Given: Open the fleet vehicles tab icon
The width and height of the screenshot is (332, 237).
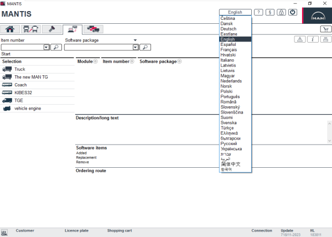Looking at the screenshot, I should [94, 29].
